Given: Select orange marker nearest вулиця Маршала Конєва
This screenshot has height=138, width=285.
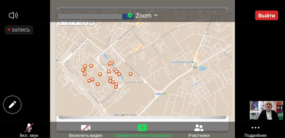Looking at the screenshot, I should 131,74.
